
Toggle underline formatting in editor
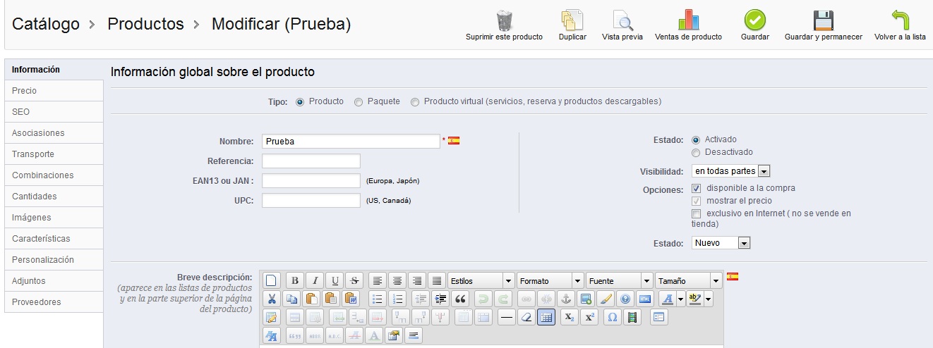click(335, 280)
